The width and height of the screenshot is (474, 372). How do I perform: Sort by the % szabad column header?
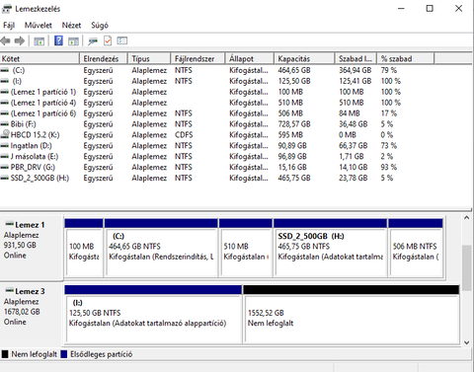coord(406,59)
